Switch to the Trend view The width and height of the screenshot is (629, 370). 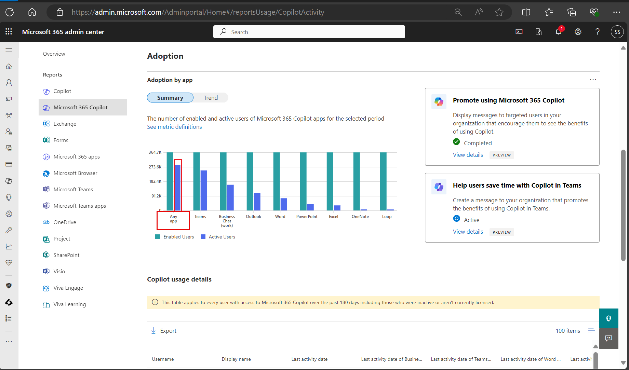[x=211, y=98]
